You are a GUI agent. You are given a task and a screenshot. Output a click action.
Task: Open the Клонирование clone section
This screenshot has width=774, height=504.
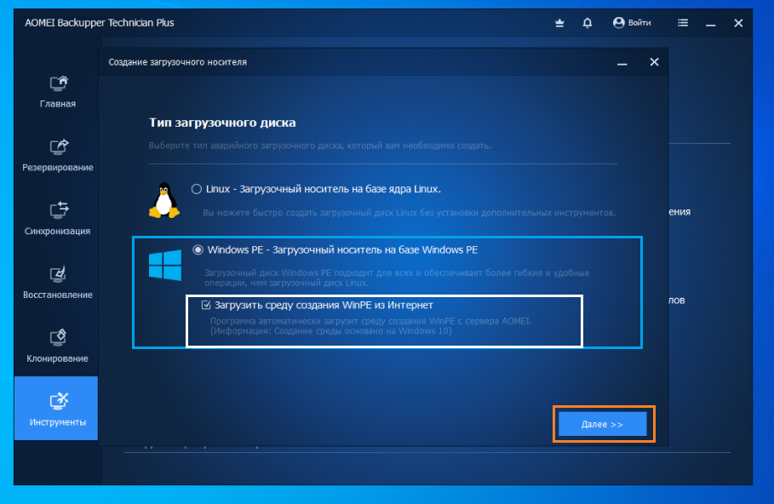[x=58, y=346]
